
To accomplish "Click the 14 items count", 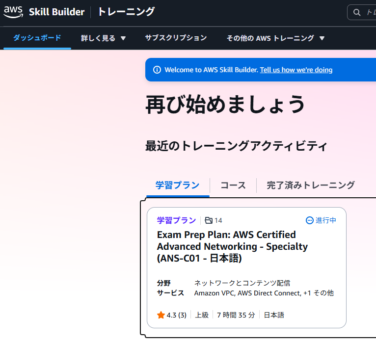I will [218, 220].
